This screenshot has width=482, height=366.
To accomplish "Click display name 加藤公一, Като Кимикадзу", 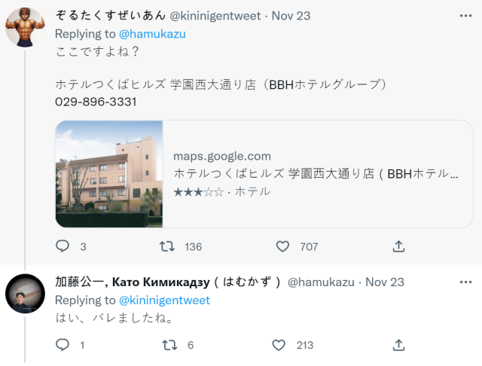I will [x=168, y=282].
